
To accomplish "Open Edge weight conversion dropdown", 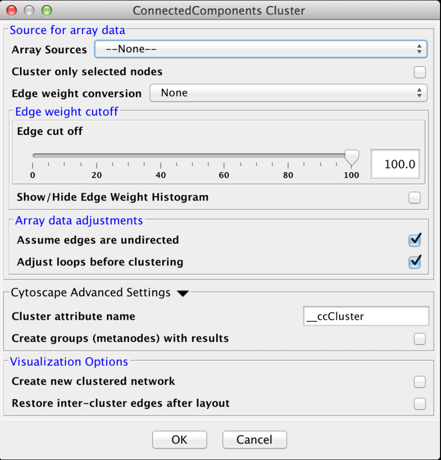I will click(x=288, y=93).
